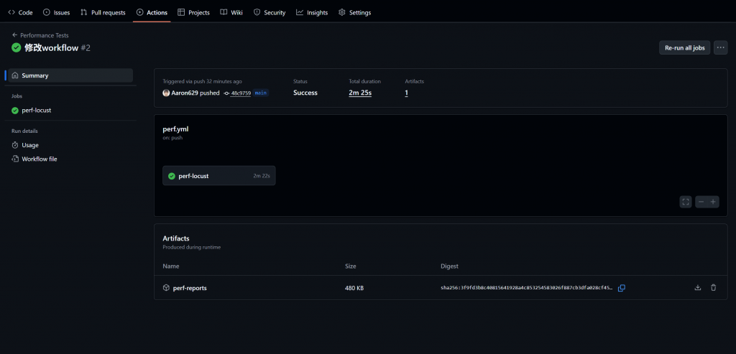The width and height of the screenshot is (736, 354).
Task: Select Summary in the sidebar
Action: coord(70,75)
